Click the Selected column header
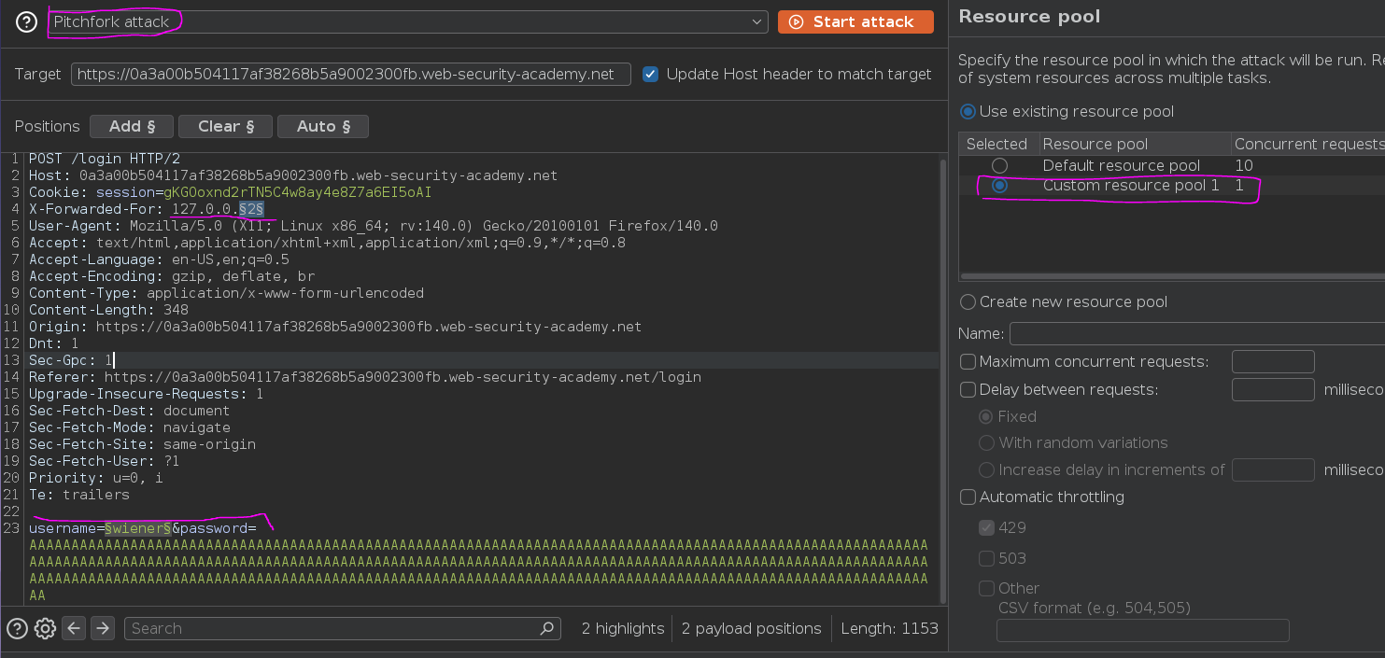The height and width of the screenshot is (658, 1385). click(x=996, y=144)
